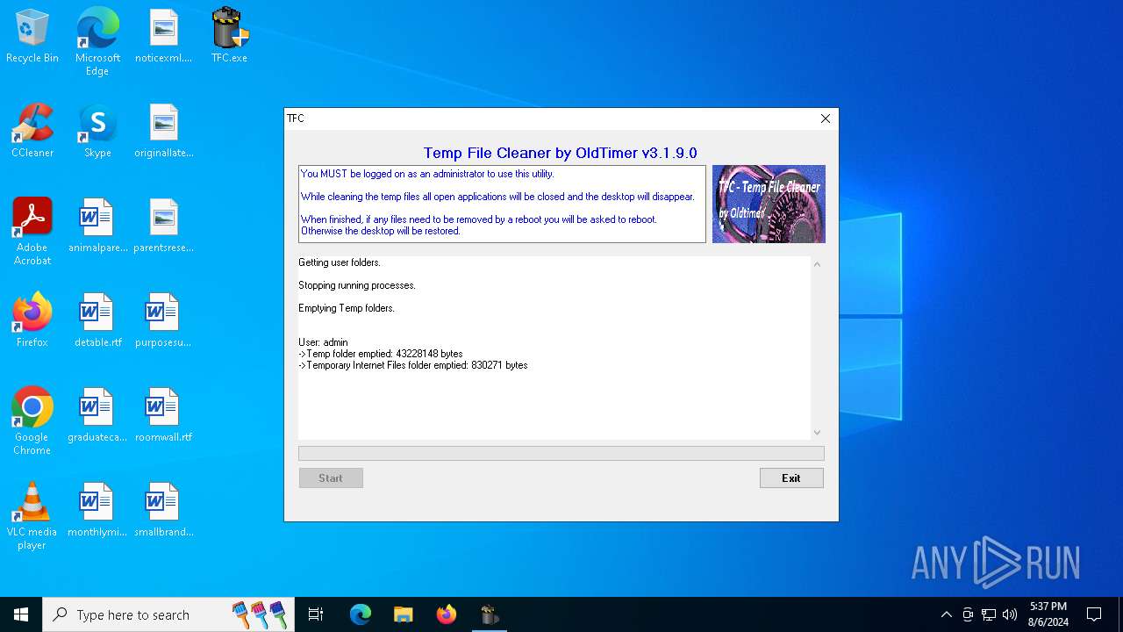
Task: Open the Recycle Bin desktop icon
Action: 32,37
